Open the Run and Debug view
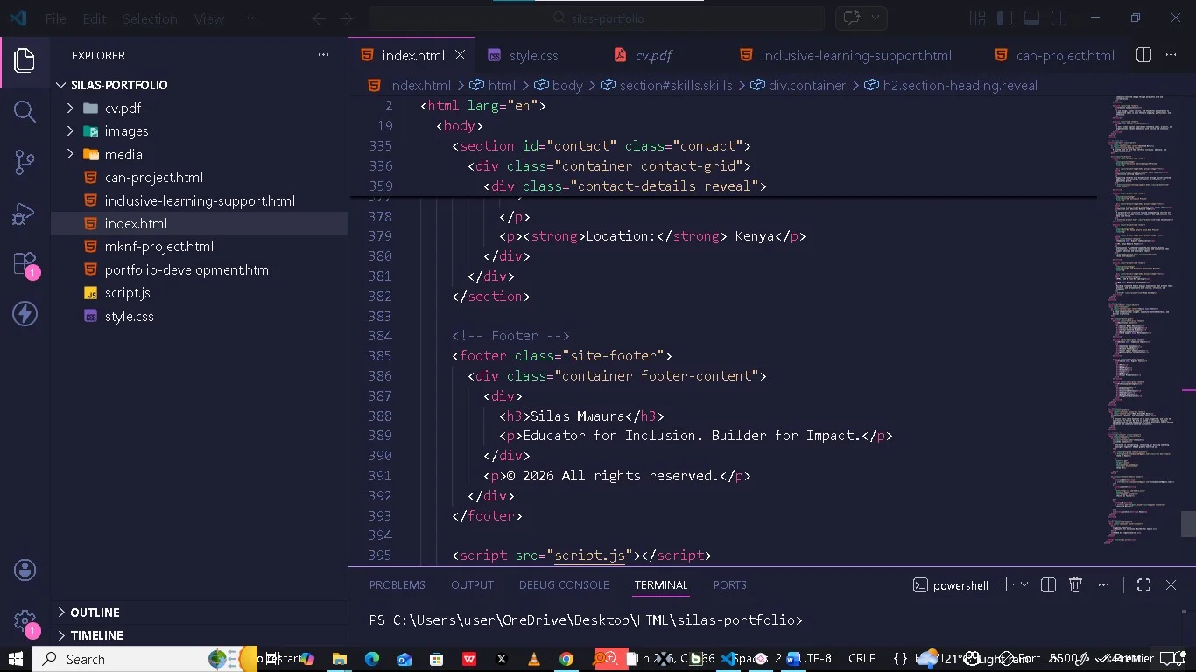Screen dimensions: 1196x672 [x=25, y=213]
